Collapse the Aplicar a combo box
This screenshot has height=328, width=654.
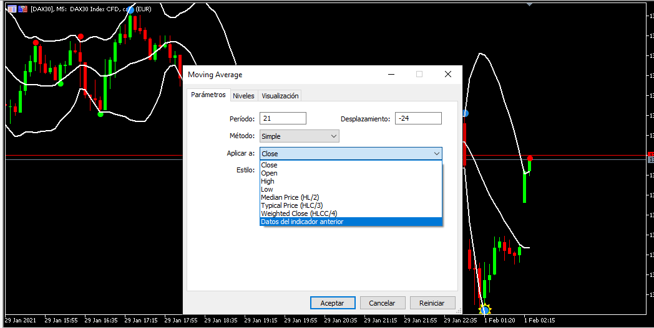pyautogui.click(x=351, y=154)
